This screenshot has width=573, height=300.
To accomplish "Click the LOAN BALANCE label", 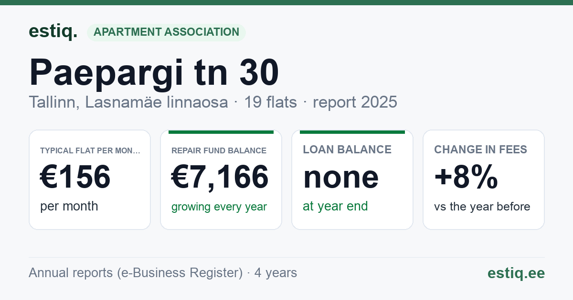I will tap(347, 150).
